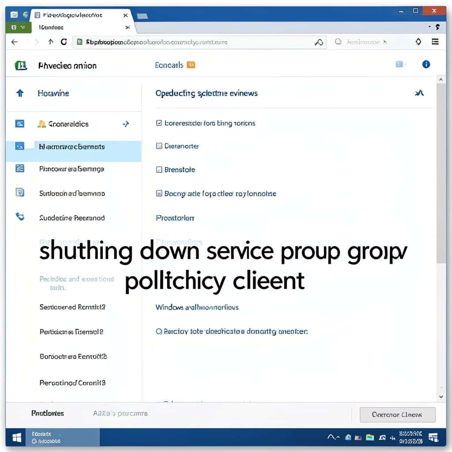
Task: Close the first browser tab
Action: (125, 15)
